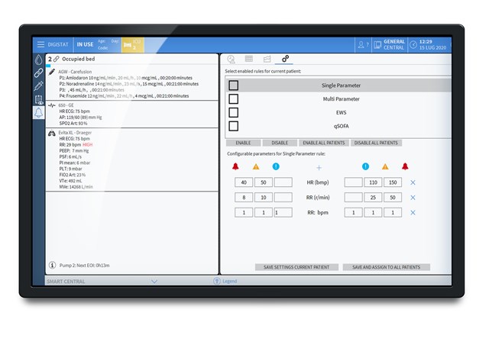Expand the Smart Central bottom chevron
This screenshot has height=348, width=489.
coord(154,282)
